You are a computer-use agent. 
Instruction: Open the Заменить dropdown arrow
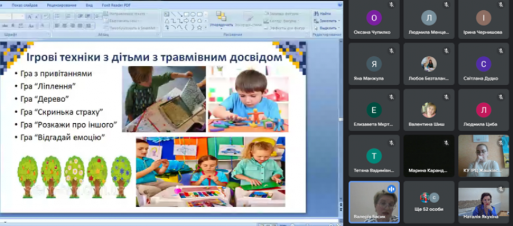click(339, 21)
